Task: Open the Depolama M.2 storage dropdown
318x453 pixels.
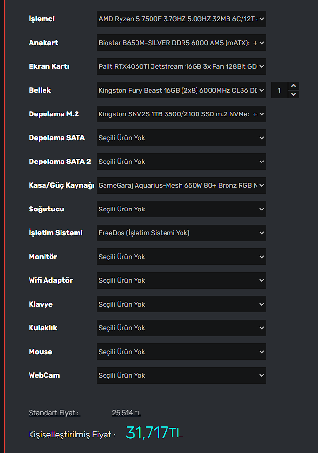Action: pyautogui.click(x=181, y=114)
